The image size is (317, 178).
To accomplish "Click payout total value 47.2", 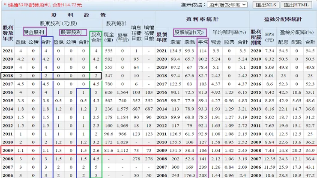I will 310,175.
